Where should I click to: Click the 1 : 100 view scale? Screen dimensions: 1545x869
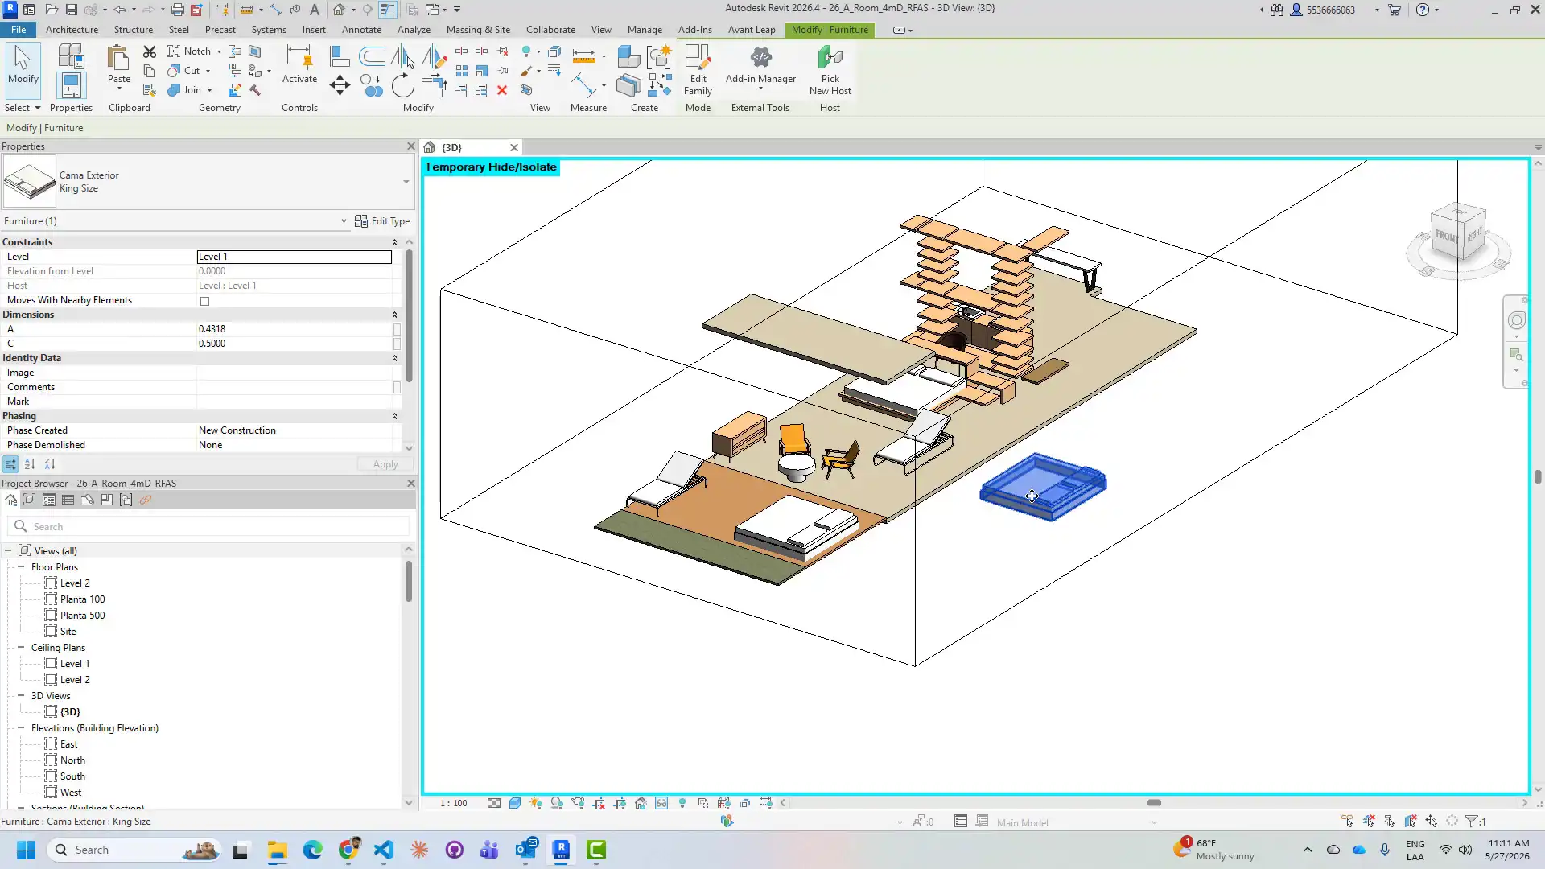point(454,803)
